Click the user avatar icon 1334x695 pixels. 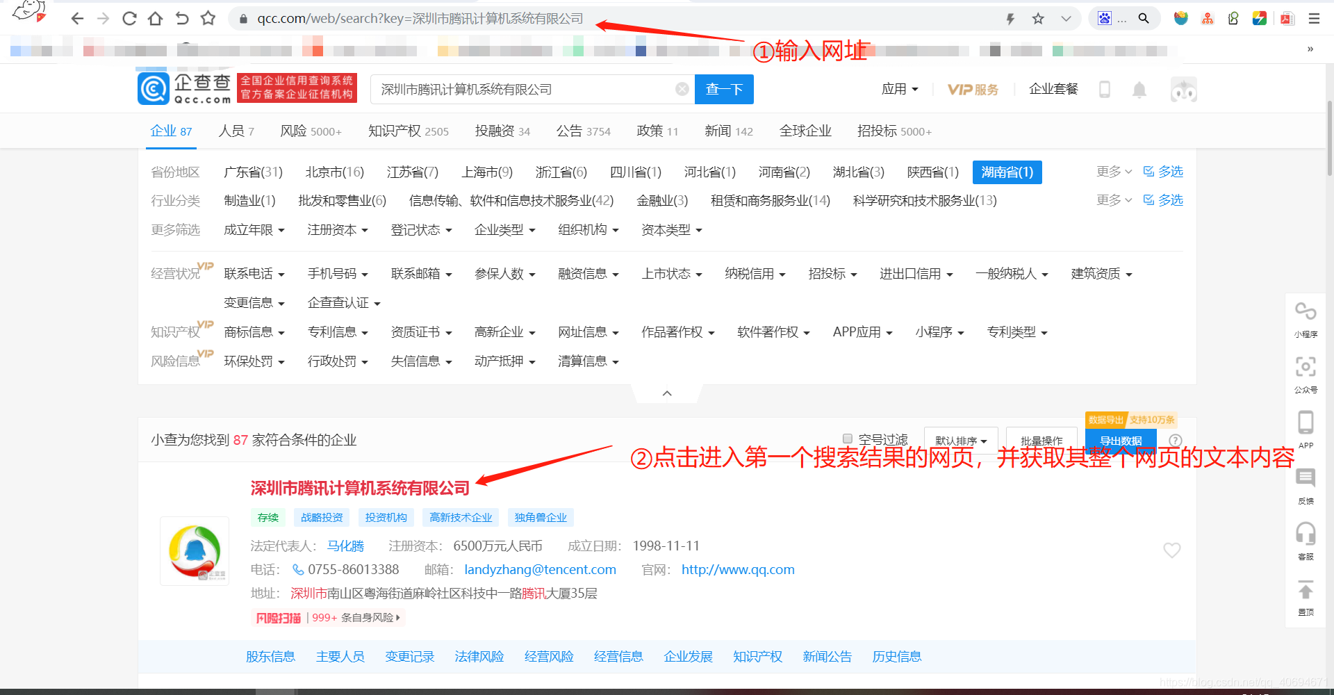[x=1184, y=90]
